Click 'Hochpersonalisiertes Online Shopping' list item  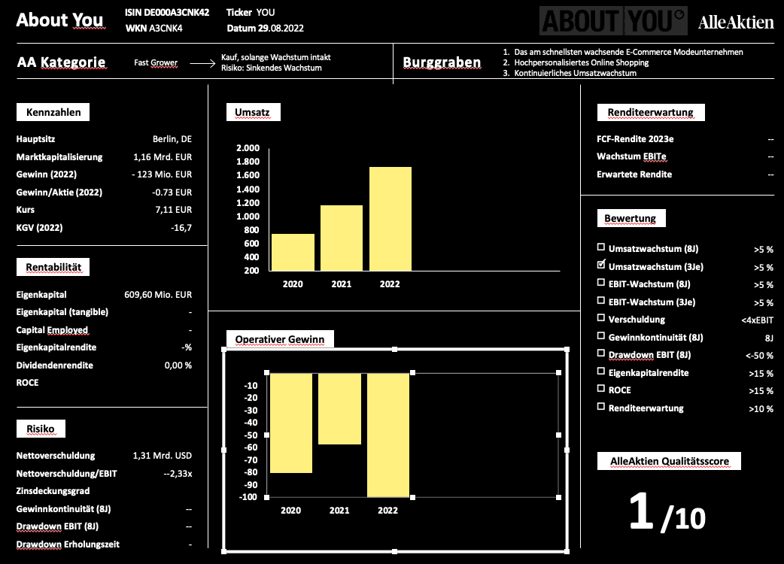581,62
